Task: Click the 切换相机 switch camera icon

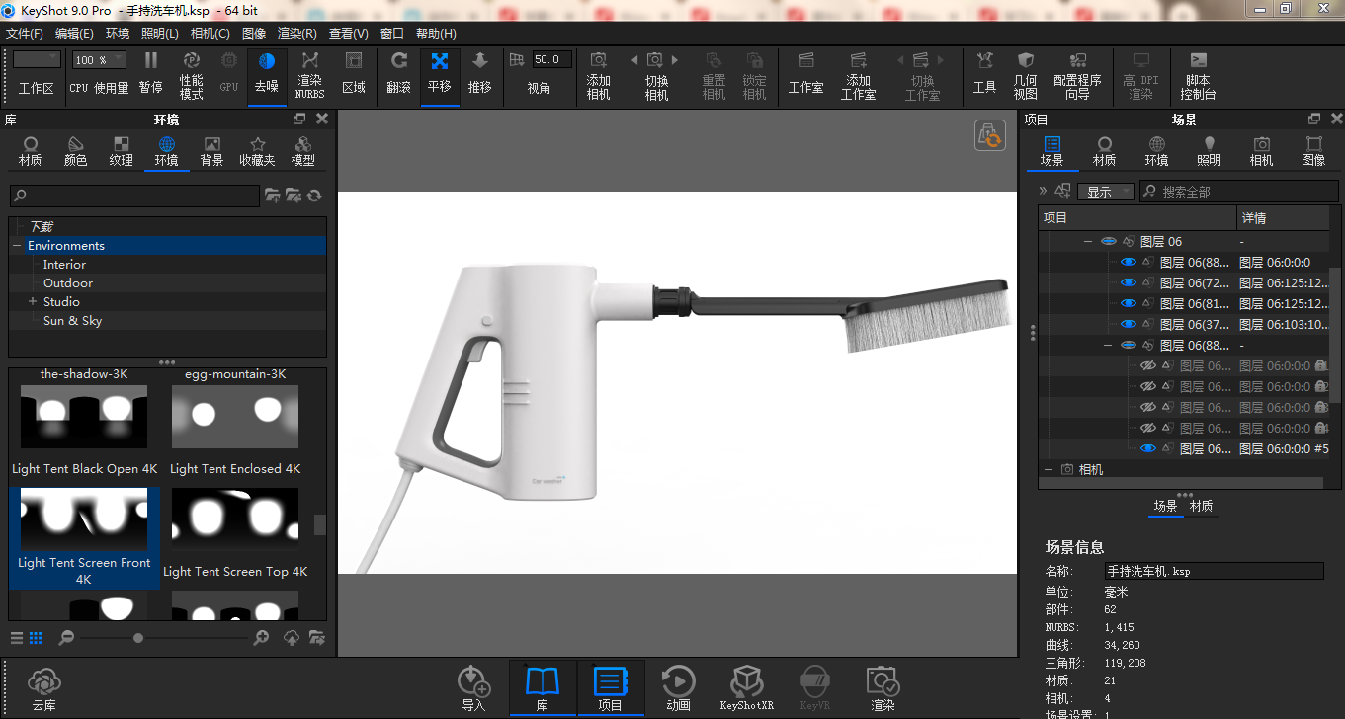Action: click(x=656, y=76)
